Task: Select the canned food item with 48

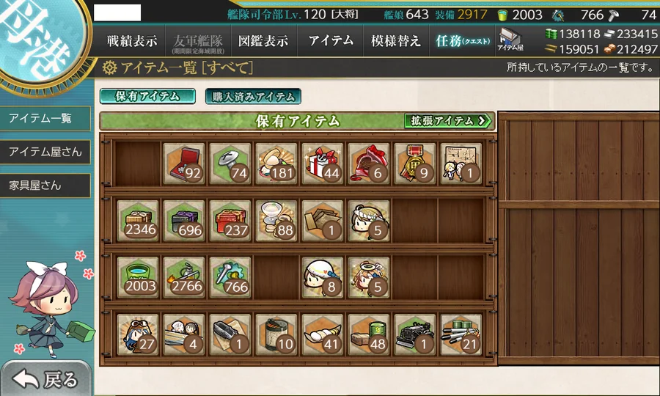Action: [369, 334]
